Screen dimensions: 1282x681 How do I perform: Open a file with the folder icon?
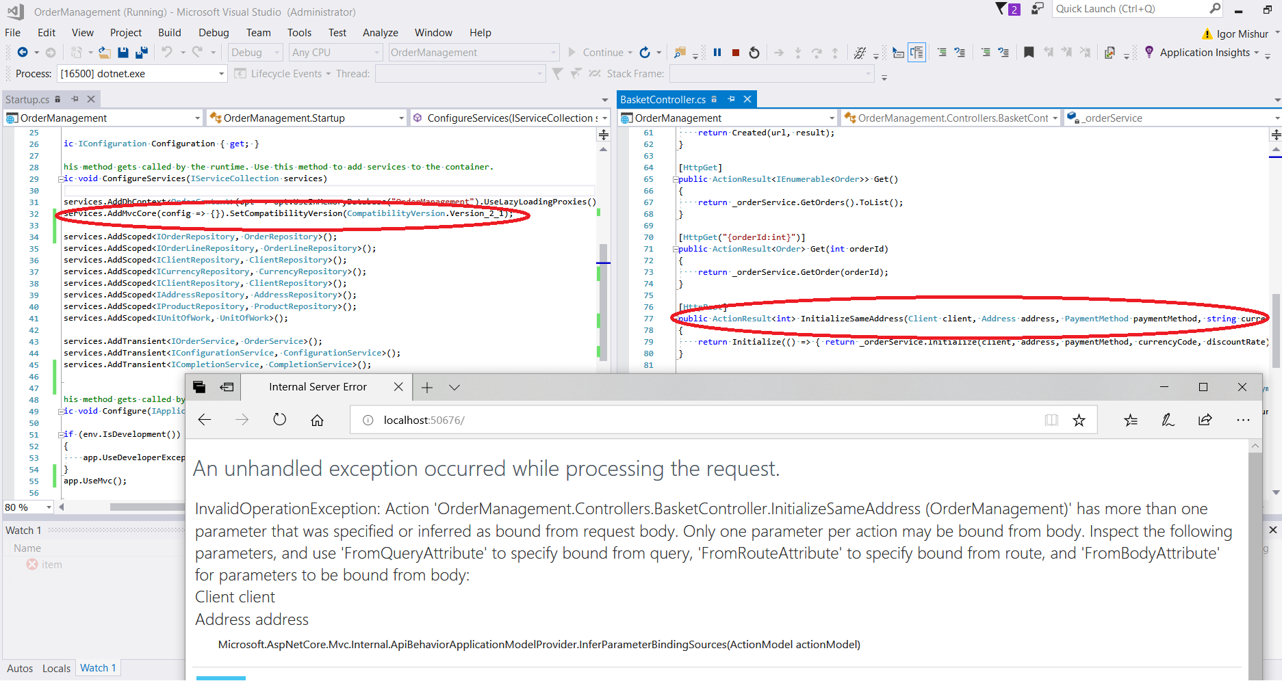104,53
